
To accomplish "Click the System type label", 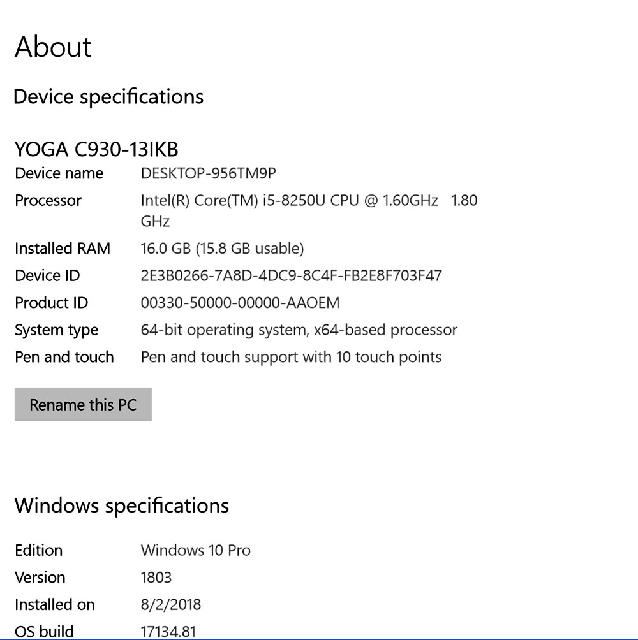I will tap(56, 330).
